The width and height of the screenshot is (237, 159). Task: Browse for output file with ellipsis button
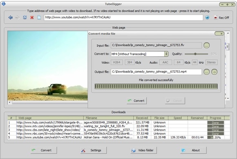pos(207,72)
